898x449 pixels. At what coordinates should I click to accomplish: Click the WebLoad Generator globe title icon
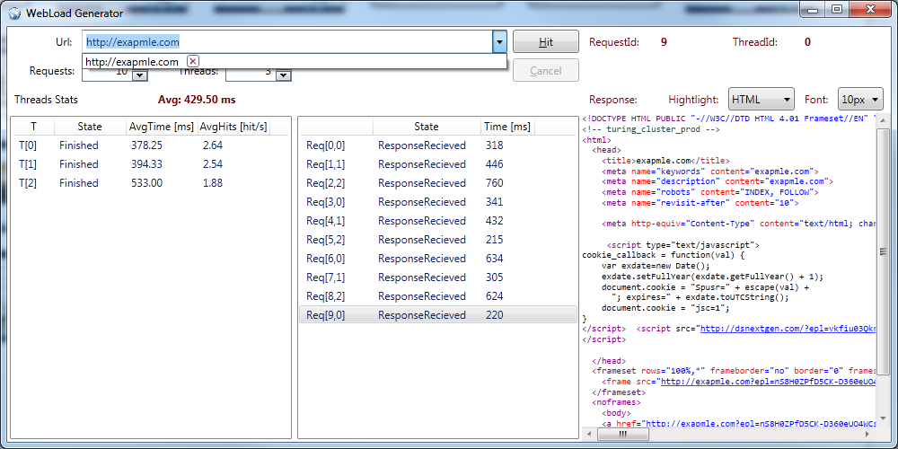15,12
